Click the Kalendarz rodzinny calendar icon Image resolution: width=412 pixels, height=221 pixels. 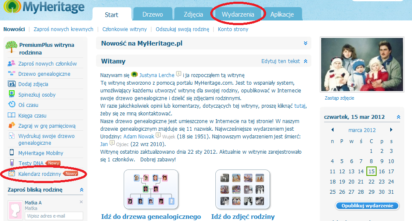pos(12,173)
